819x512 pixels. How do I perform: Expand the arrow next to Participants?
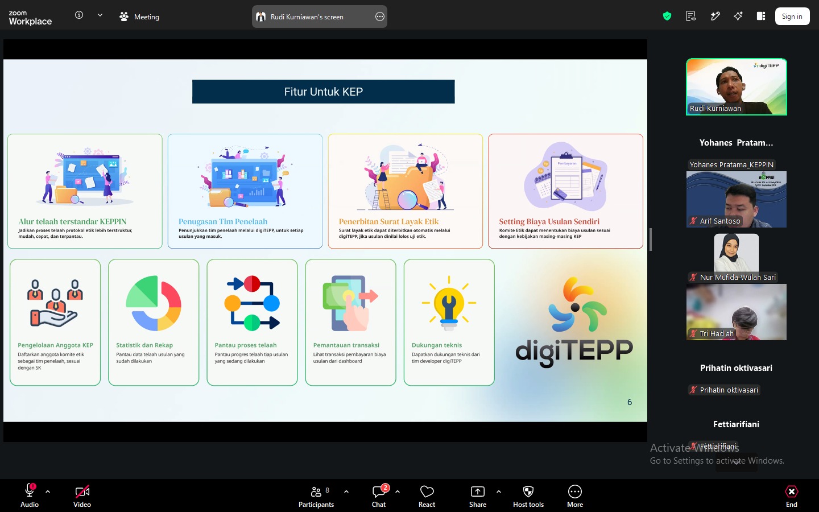pos(346,492)
